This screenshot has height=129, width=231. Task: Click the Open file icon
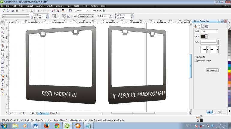click(x=8, y=10)
